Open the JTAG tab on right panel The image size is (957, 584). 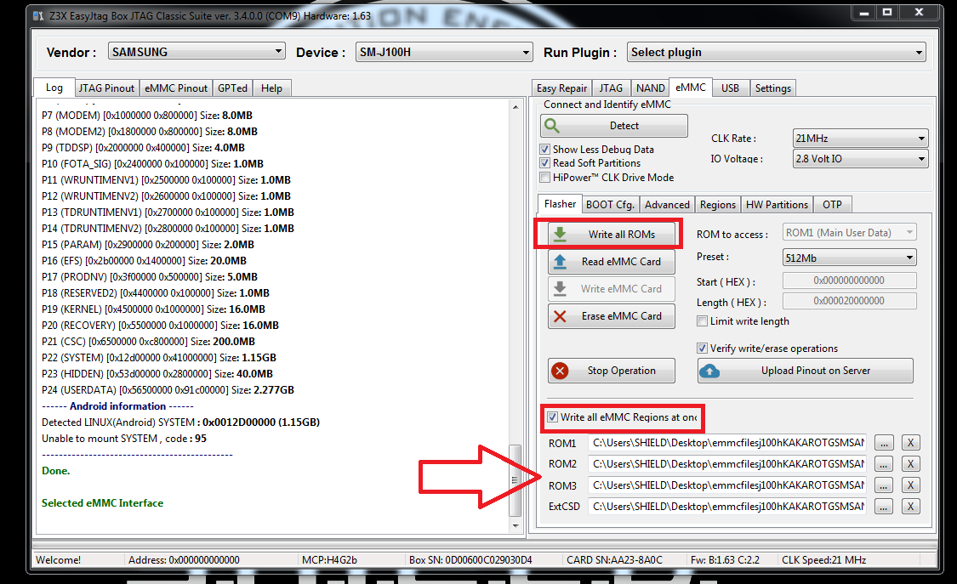click(610, 88)
